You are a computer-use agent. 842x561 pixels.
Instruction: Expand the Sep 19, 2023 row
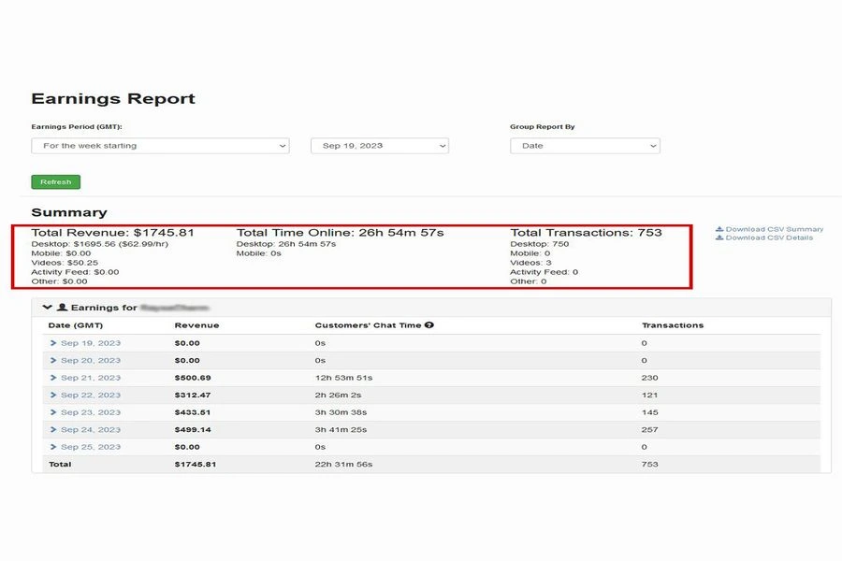coord(53,343)
